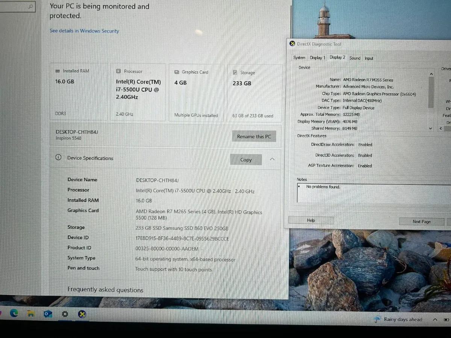Select the DirectX Diagnostic taskbar icon
The height and width of the screenshot is (338, 451).
82,314
